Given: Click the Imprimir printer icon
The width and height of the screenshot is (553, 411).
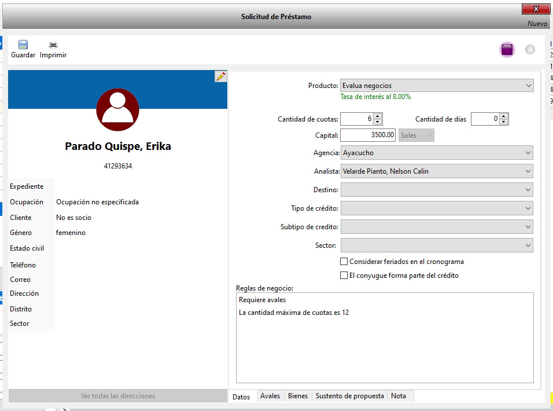Looking at the screenshot, I should click(53, 45).
